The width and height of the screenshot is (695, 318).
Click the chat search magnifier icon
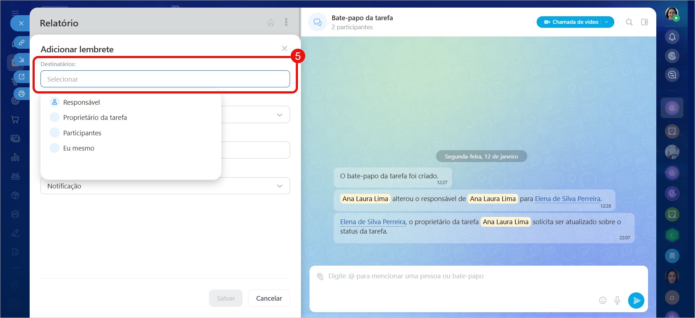(629, 22)
